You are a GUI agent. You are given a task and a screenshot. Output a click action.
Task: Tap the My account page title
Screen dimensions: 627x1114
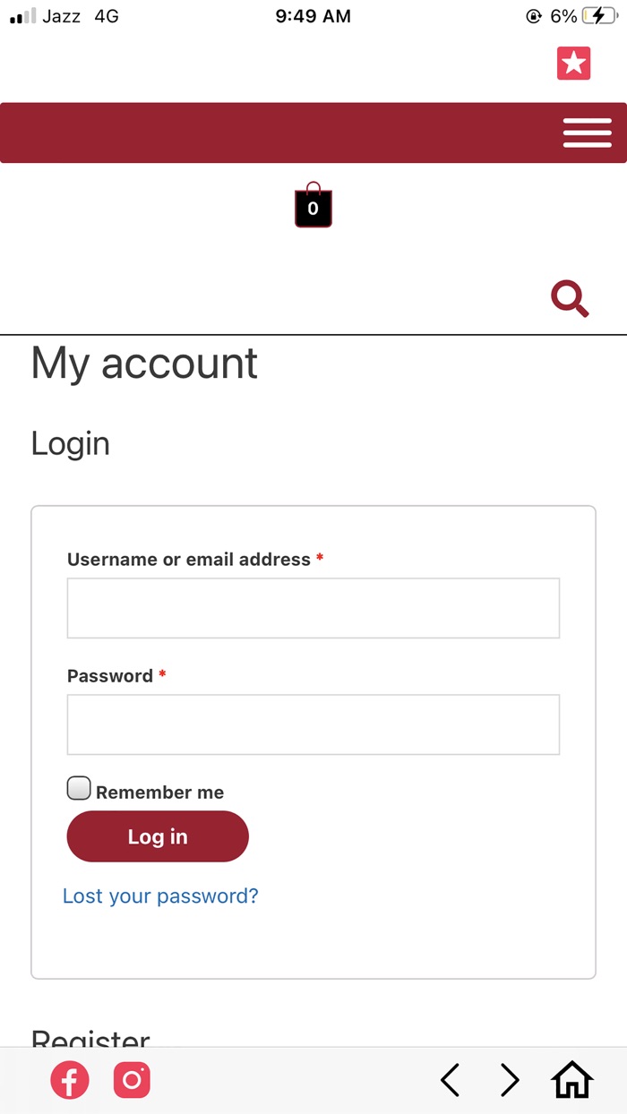pos(144,364)
